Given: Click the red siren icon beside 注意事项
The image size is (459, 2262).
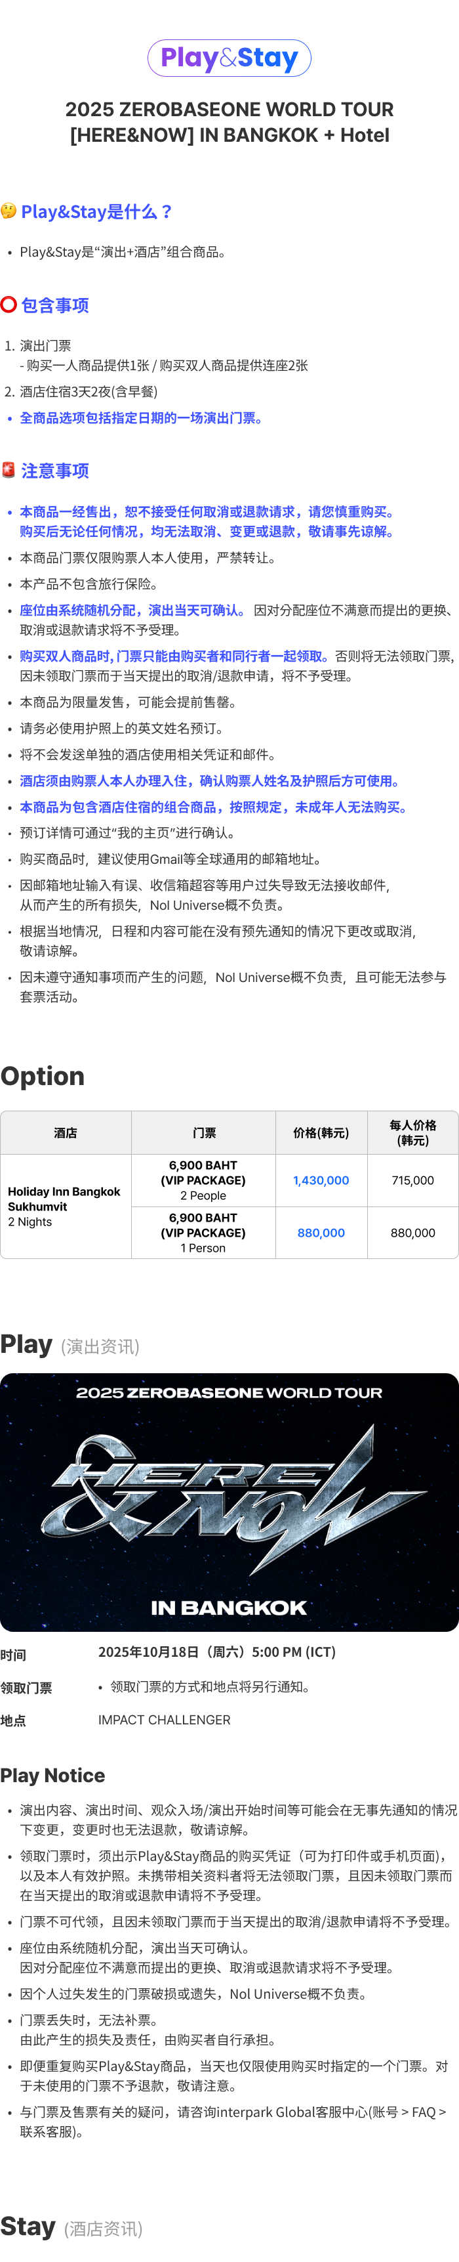Looking at the screenshot, I should pyautogui.click(x=9, y=470).
